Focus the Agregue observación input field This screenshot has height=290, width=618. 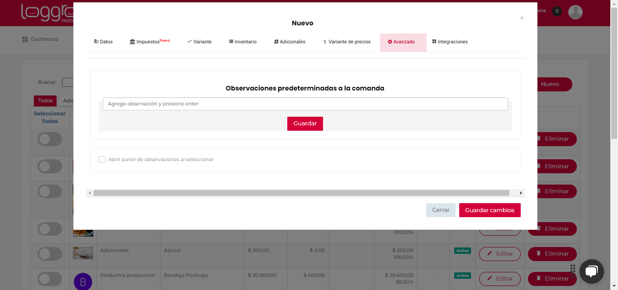pyautogui.click(x=305, y=104)
